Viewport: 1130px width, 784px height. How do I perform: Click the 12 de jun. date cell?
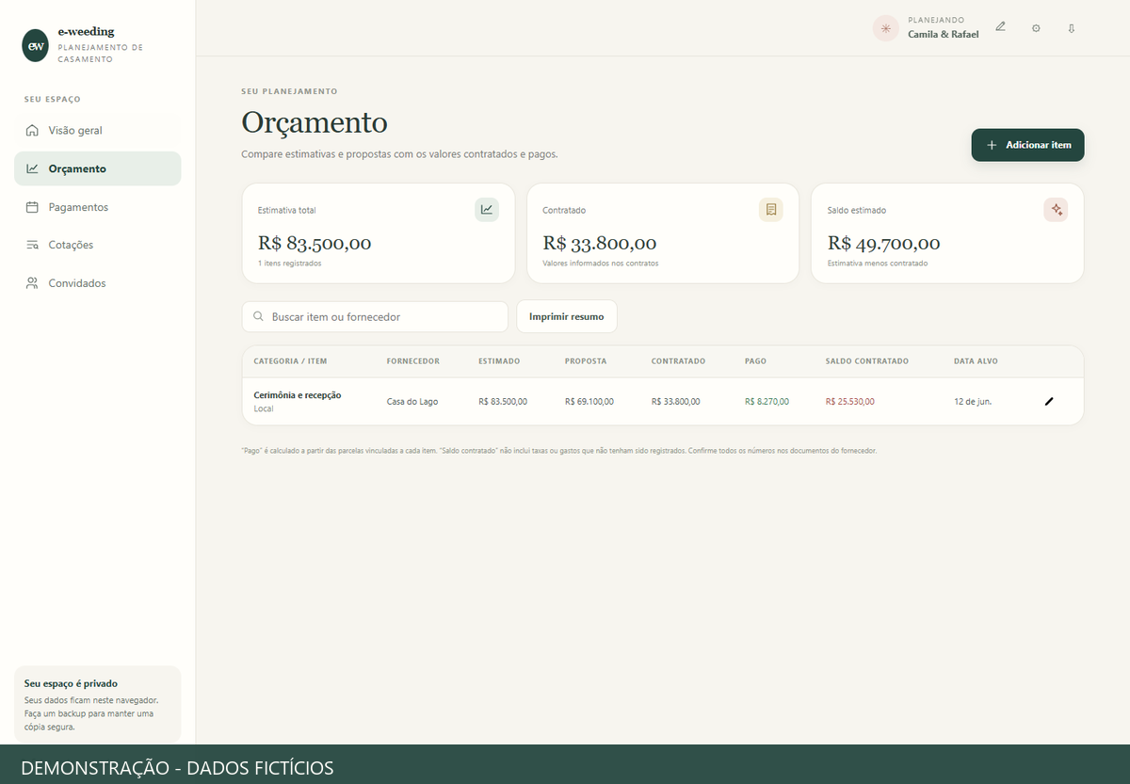pyautogui.click(x=973, y=402)
